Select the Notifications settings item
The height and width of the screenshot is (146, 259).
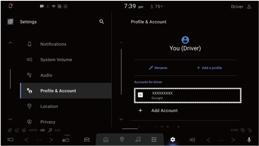point(66,44)
